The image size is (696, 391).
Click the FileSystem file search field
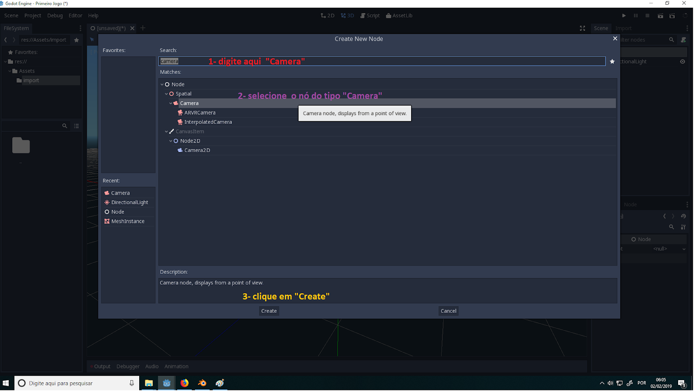coord(36,126)
